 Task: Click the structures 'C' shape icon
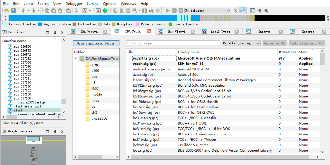[115, 11]
